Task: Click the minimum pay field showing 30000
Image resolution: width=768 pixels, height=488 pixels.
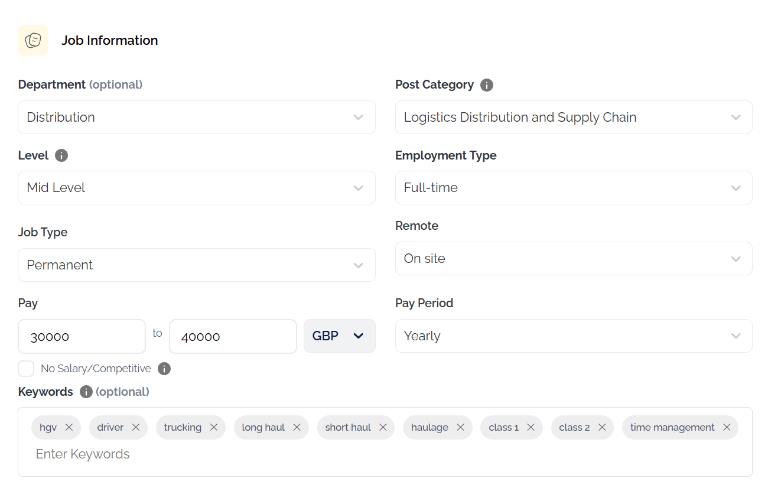Action: click(x=82, y=337)
